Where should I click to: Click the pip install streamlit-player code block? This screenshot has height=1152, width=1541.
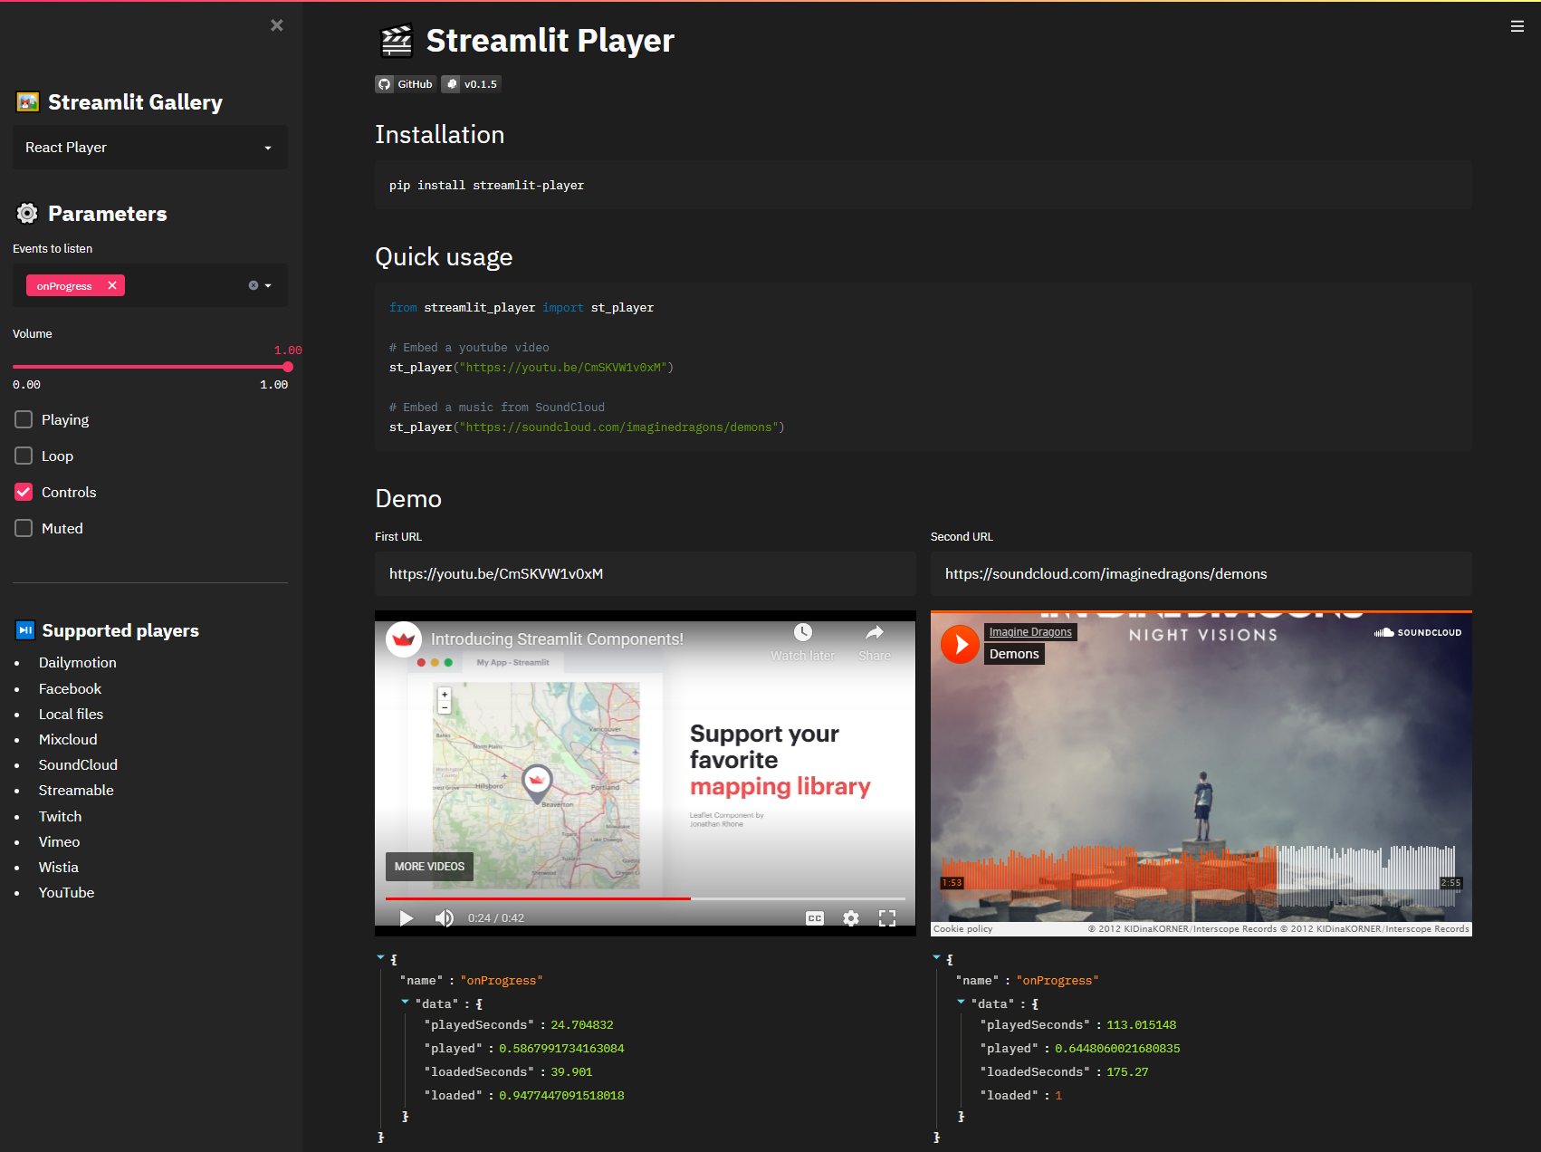pyautogui.click(x=924, y=186)
